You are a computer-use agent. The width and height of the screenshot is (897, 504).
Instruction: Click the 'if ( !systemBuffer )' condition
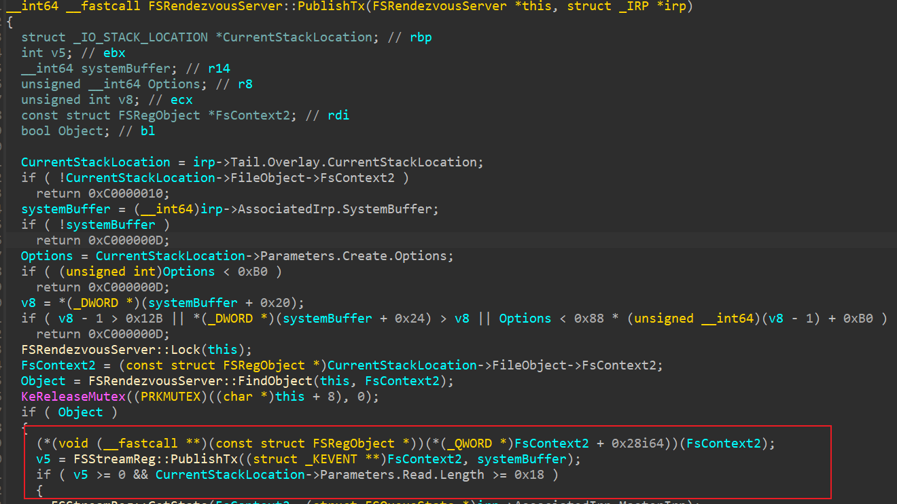(96, 225)
